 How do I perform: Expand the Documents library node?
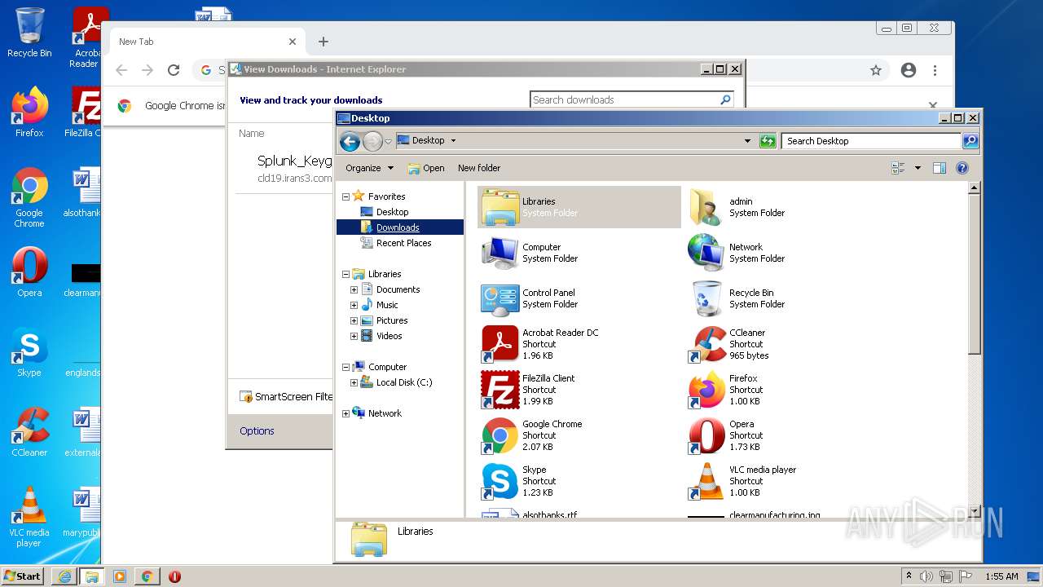[x=354, y=289]
